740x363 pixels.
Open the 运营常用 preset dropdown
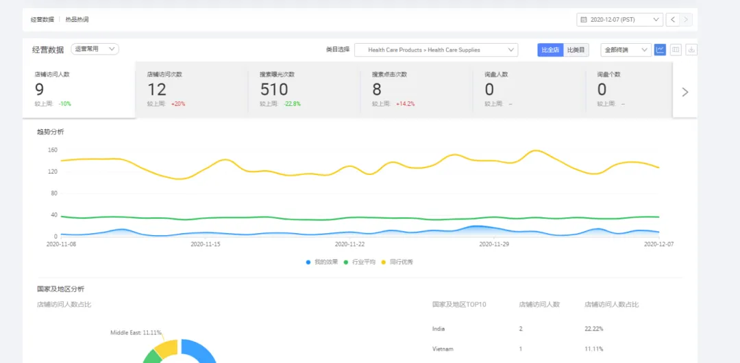tap(95, 49)
